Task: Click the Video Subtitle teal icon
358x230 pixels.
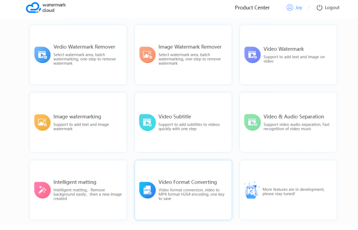Action: [147, 122]
